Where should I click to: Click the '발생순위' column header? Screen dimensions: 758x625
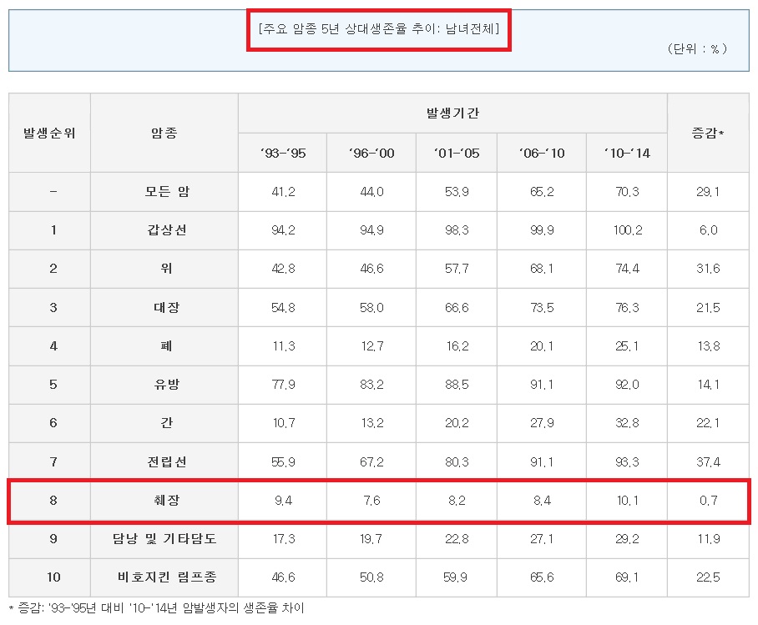[x=49, y=133]
